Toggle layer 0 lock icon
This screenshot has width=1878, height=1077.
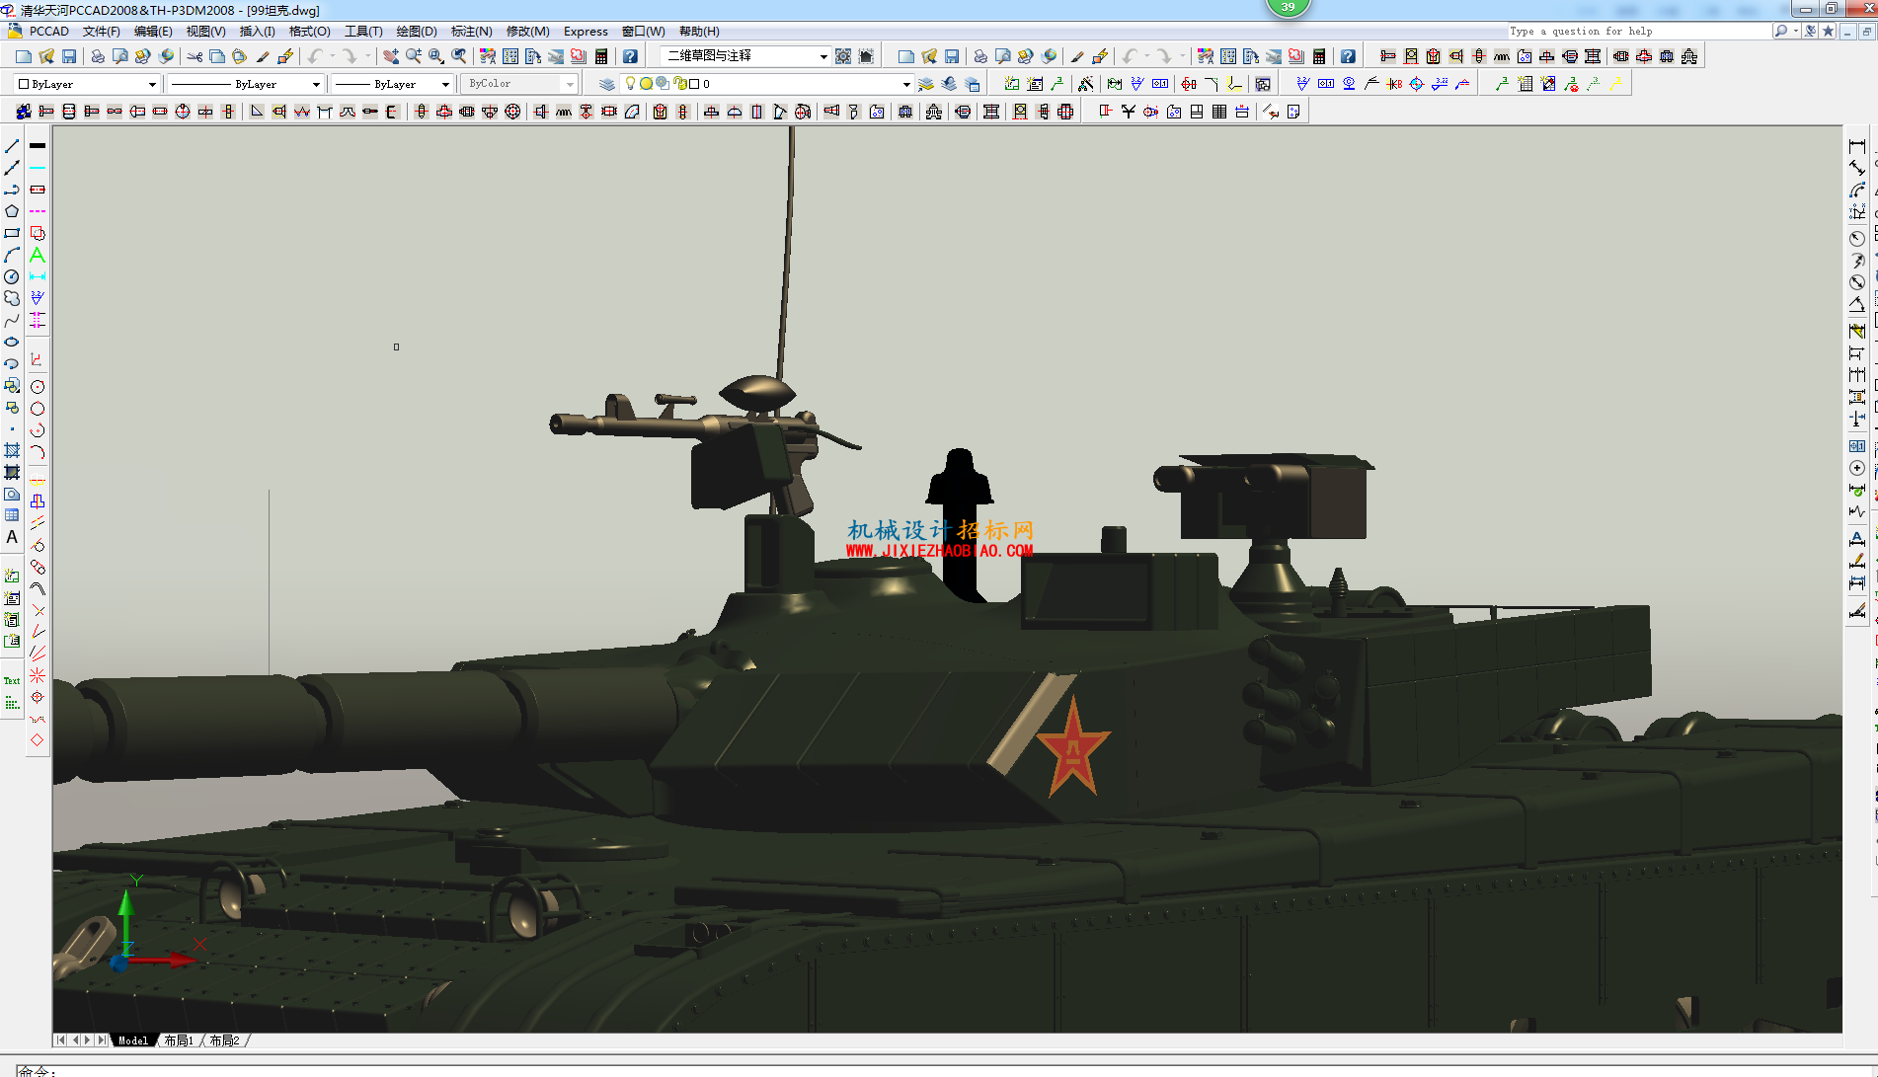tap(679, 84)
